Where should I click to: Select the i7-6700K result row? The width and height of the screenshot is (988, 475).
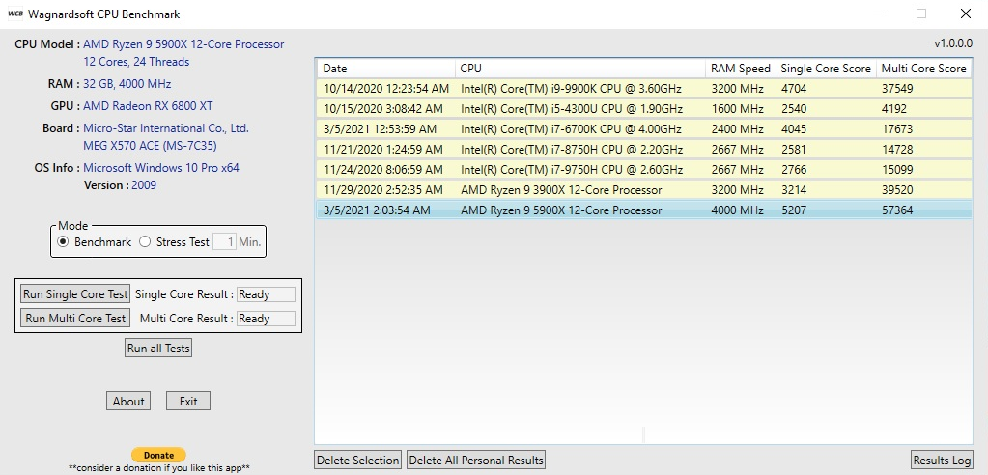tap(644, 128)
